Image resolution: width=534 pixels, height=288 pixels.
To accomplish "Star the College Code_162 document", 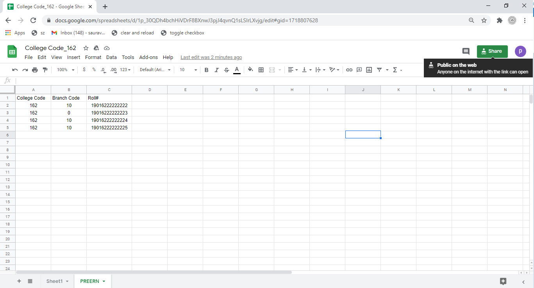I will tap(86, 48).
